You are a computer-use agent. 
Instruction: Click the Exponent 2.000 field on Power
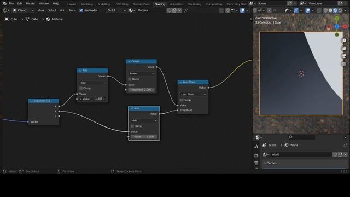pyautogui.click(x=141, y=90)
